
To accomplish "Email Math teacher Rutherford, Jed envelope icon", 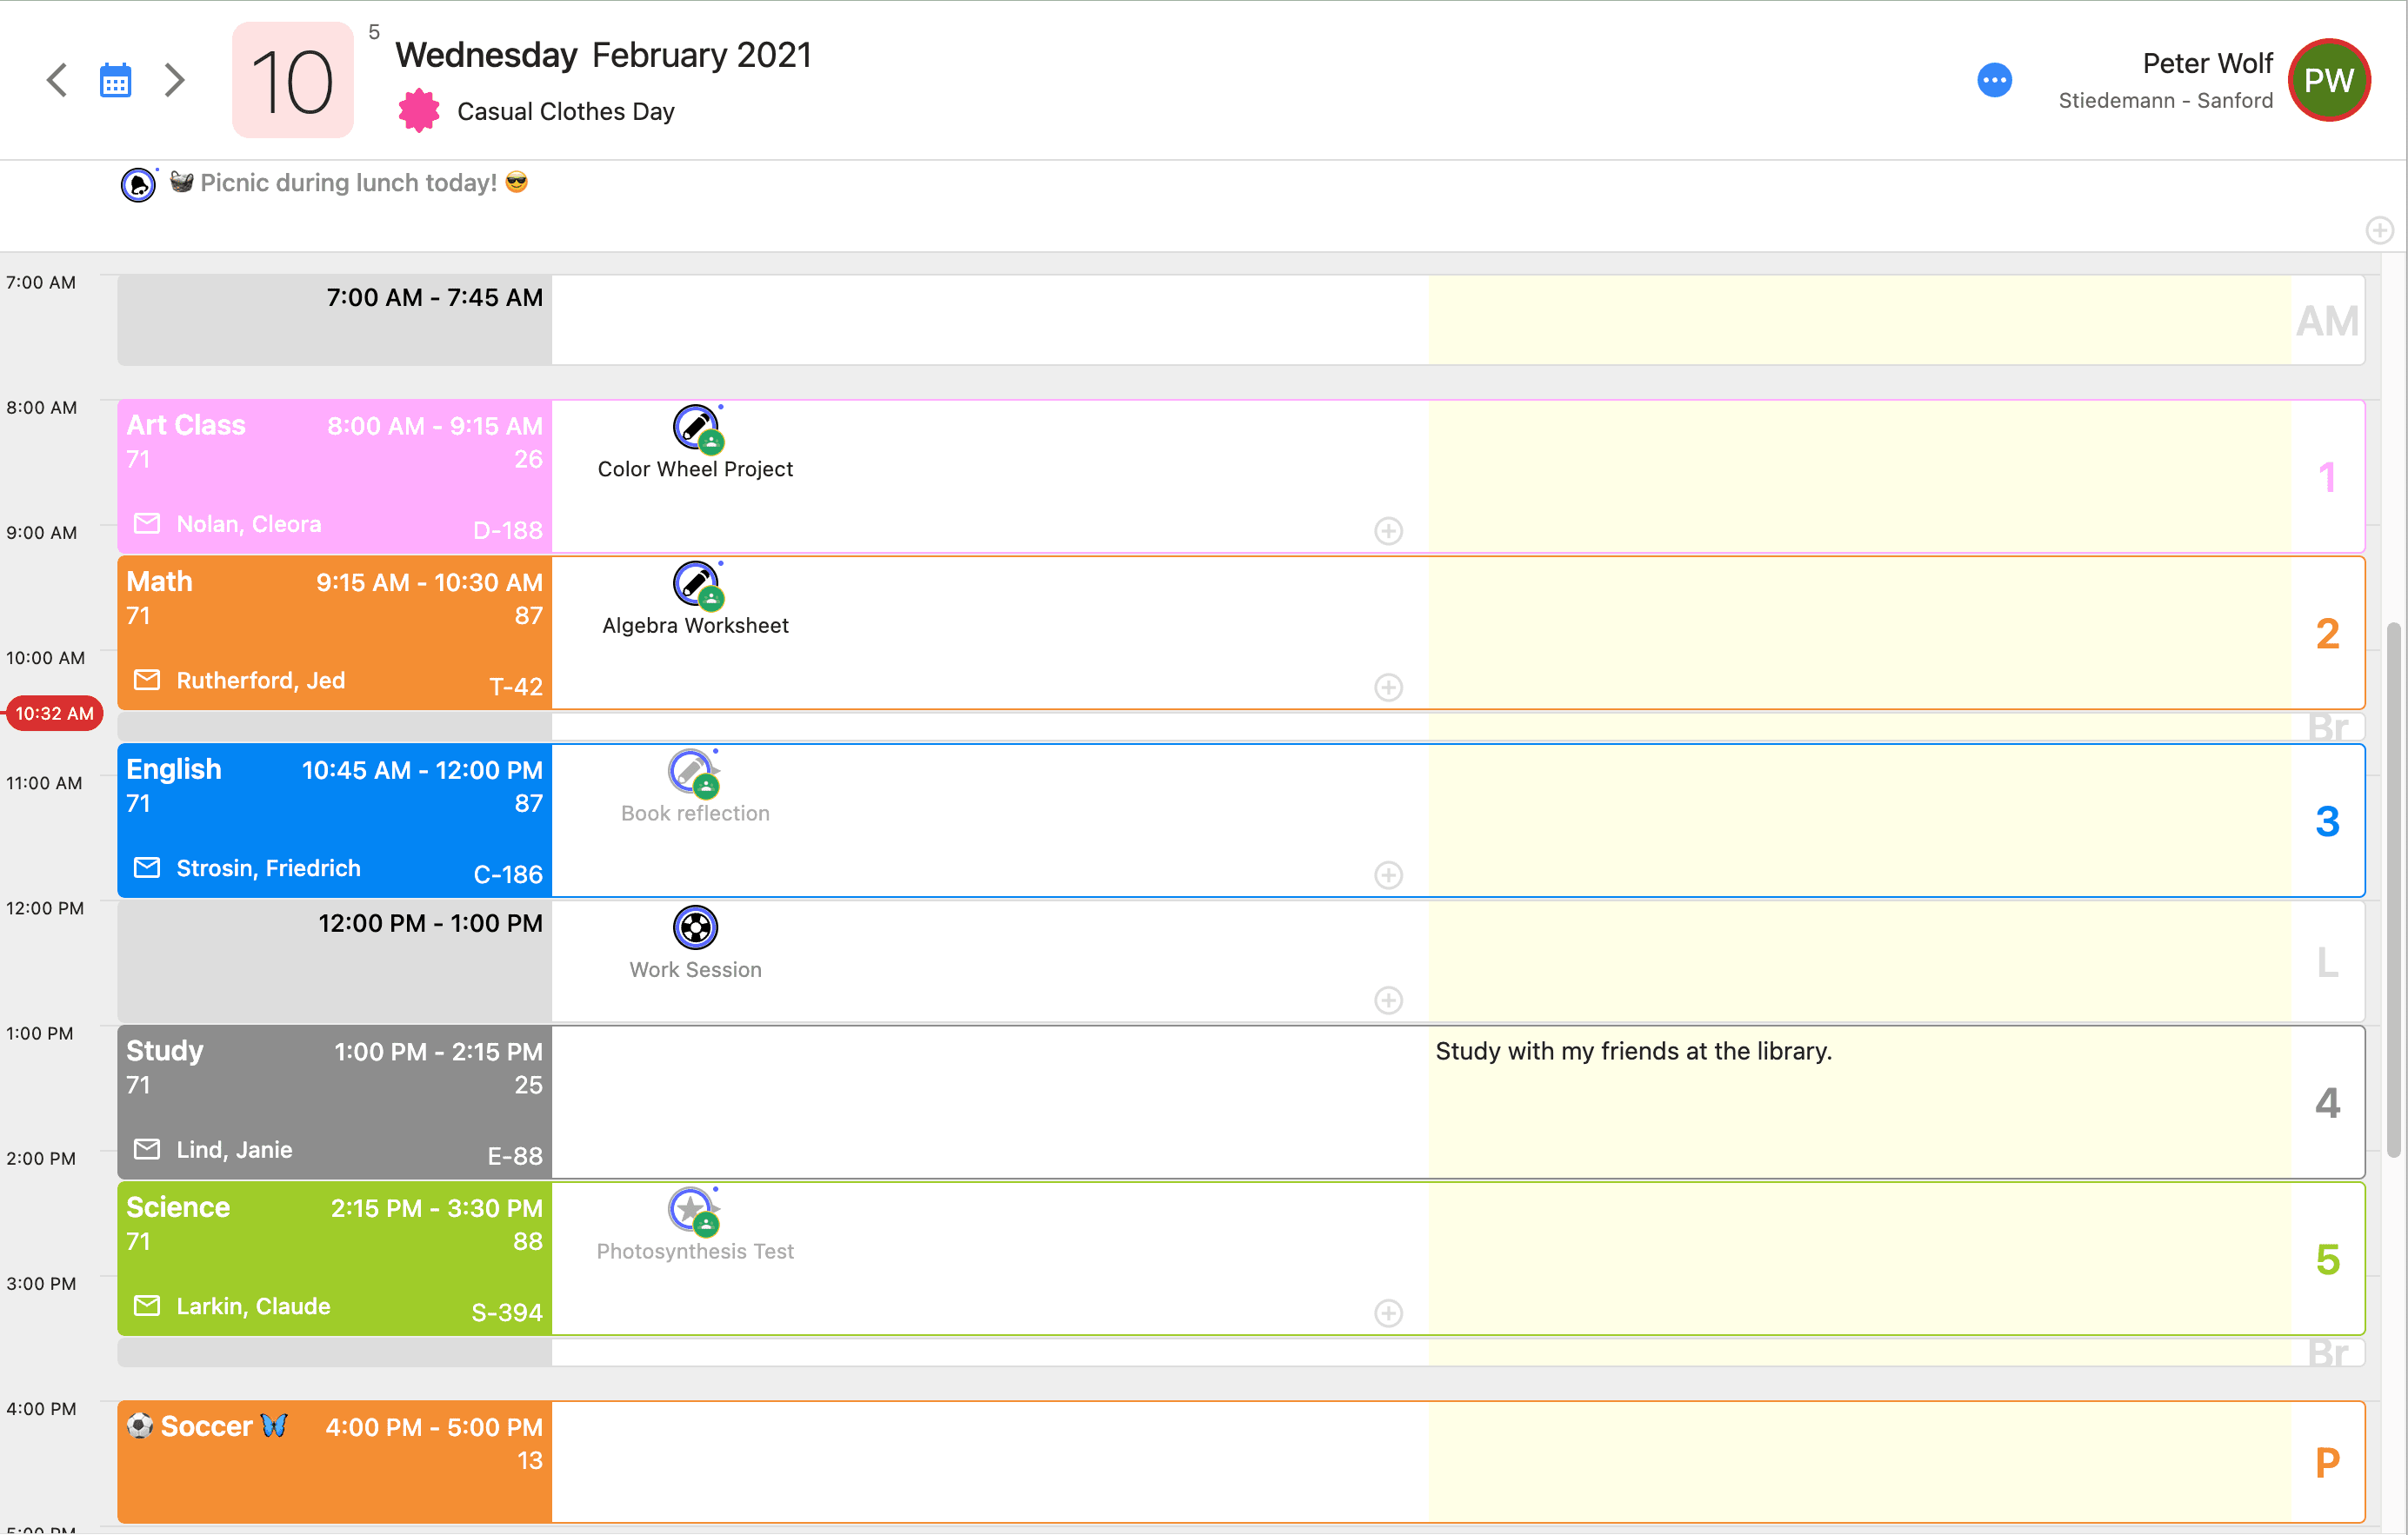I will (147, 680).
